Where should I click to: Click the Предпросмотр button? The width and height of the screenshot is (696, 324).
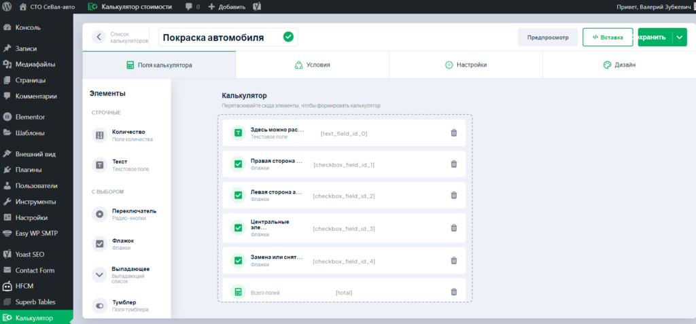[x=548, y=37]
